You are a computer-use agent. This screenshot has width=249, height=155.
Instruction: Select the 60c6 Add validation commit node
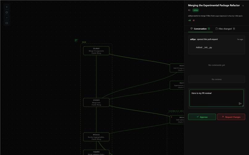click(177, 120)
